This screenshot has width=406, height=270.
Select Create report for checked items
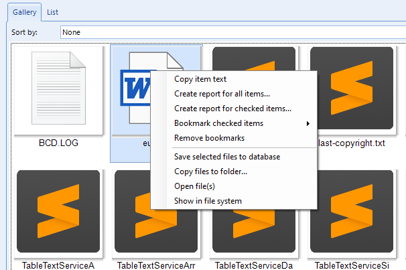[x=232, y=109]
